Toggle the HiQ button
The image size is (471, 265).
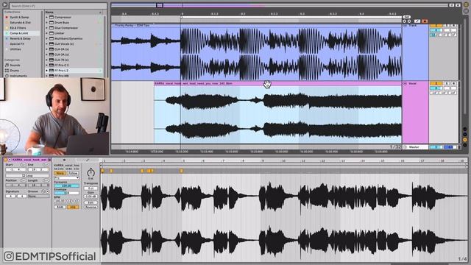73,207
